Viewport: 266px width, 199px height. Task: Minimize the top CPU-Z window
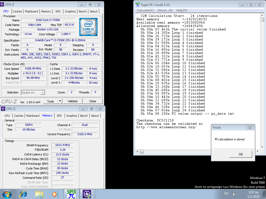coord(82,5)
